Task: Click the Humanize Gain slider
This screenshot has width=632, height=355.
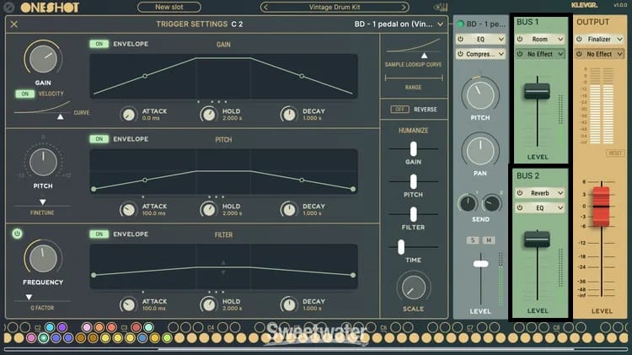Action: (x=413, y=149)
